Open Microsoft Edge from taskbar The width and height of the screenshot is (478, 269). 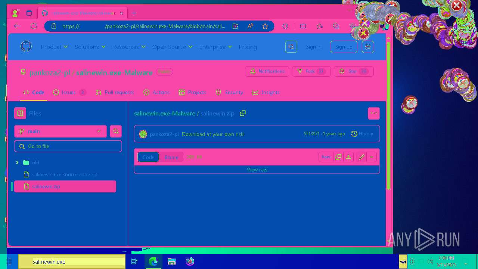coord(153,262)
